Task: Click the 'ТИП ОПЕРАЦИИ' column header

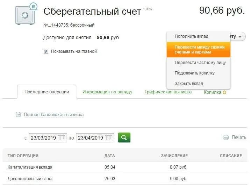Action: pyautogui.click(x=23, y=156)
